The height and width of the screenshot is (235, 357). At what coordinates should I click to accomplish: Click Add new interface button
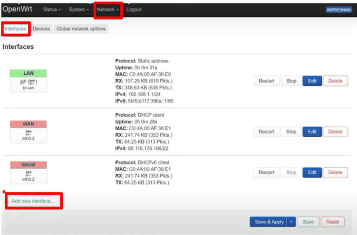33,201
